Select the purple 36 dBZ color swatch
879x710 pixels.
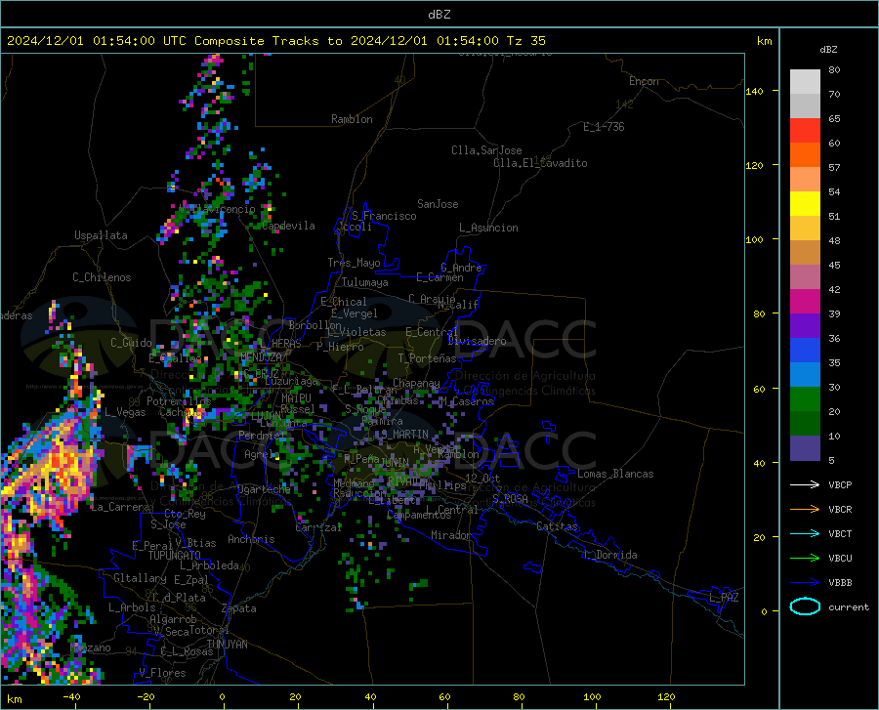point(805,326)
